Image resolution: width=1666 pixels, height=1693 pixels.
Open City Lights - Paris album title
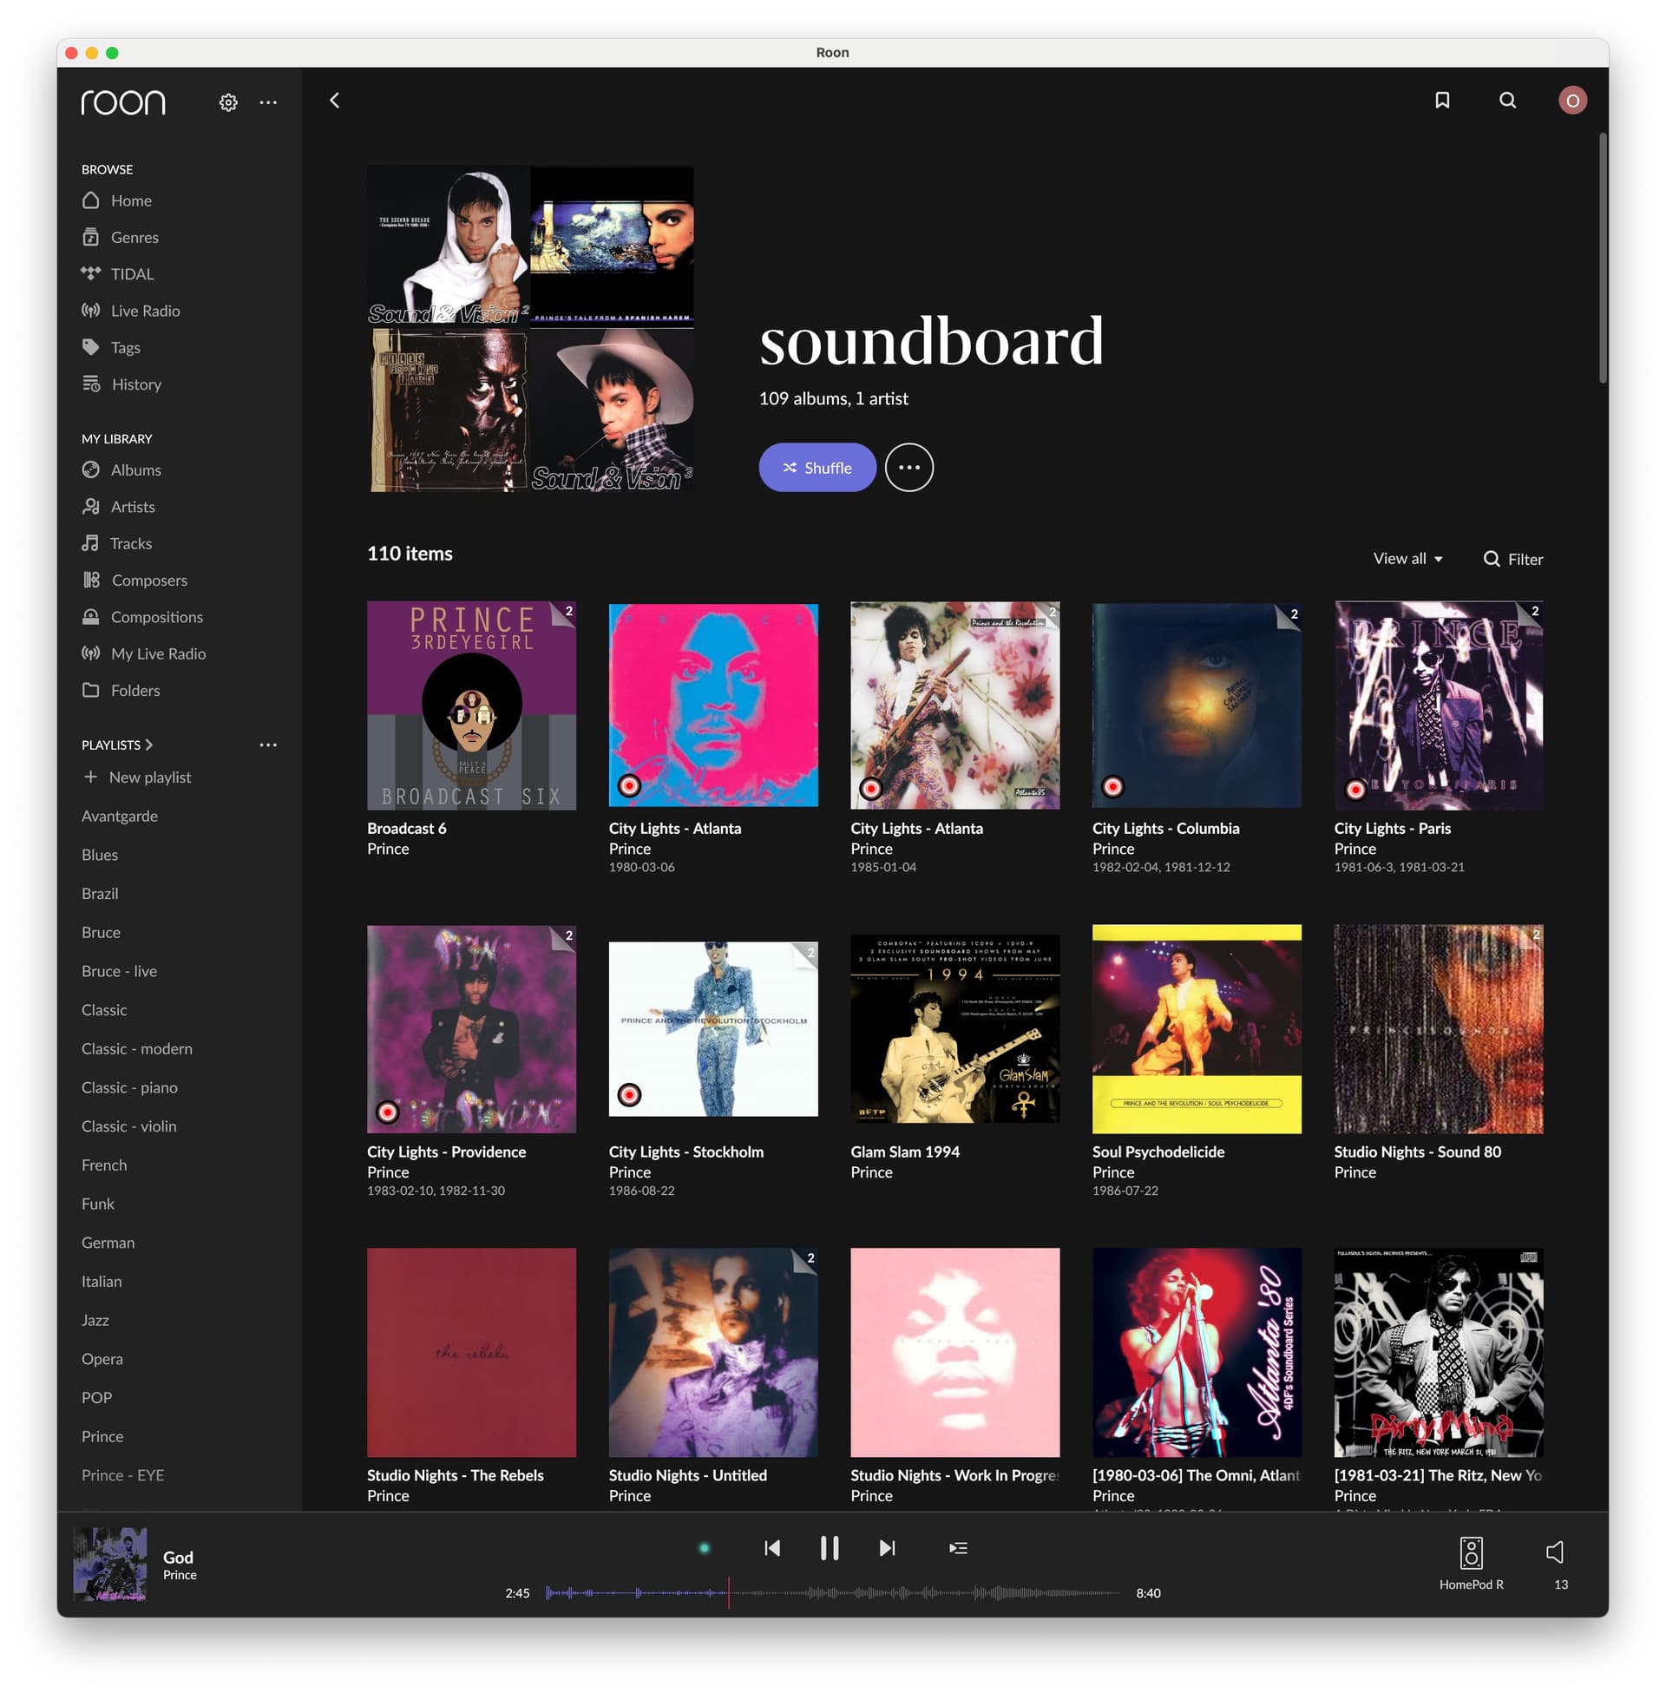point(1392,829)
